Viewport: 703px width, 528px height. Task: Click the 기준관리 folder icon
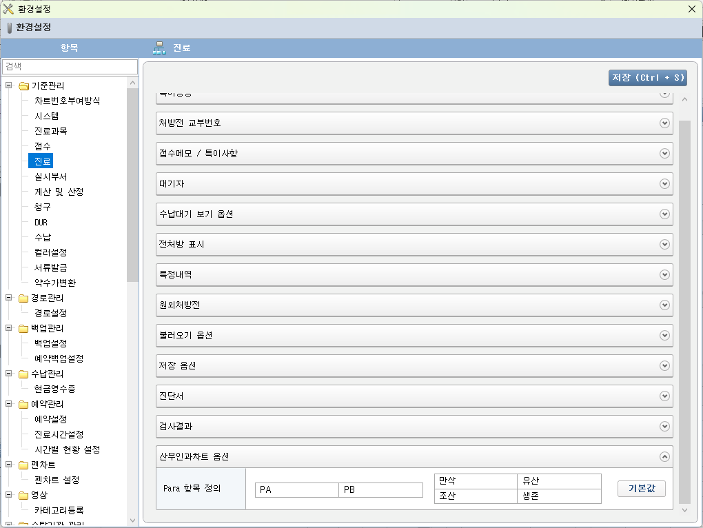pyautogui.click(x=23, y=86)
